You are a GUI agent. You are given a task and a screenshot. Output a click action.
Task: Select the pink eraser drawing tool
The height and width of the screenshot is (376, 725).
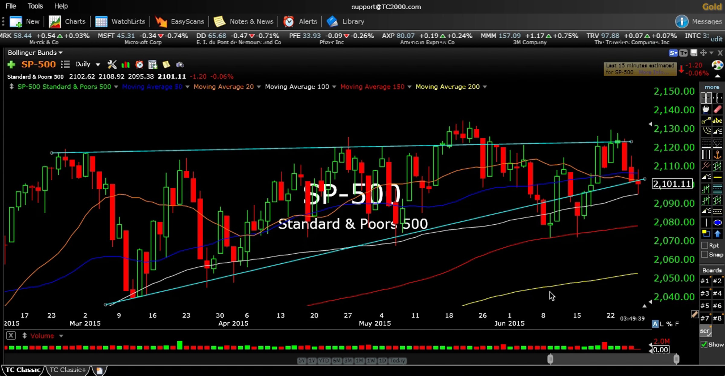point(717,109)
